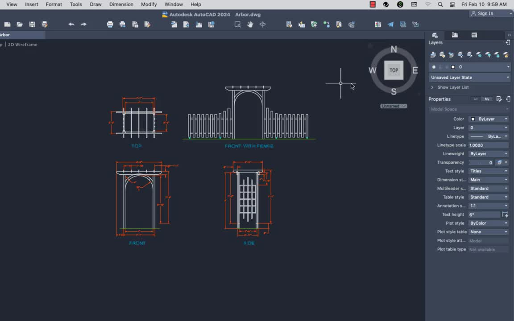Open the Lineweight ByLayer dropdown
514x321 pixels.
[489, 154]
